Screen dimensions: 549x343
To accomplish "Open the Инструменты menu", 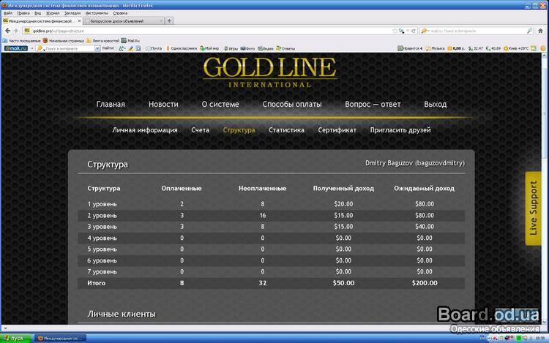I will pyautogui.click(x=97, y=12).
